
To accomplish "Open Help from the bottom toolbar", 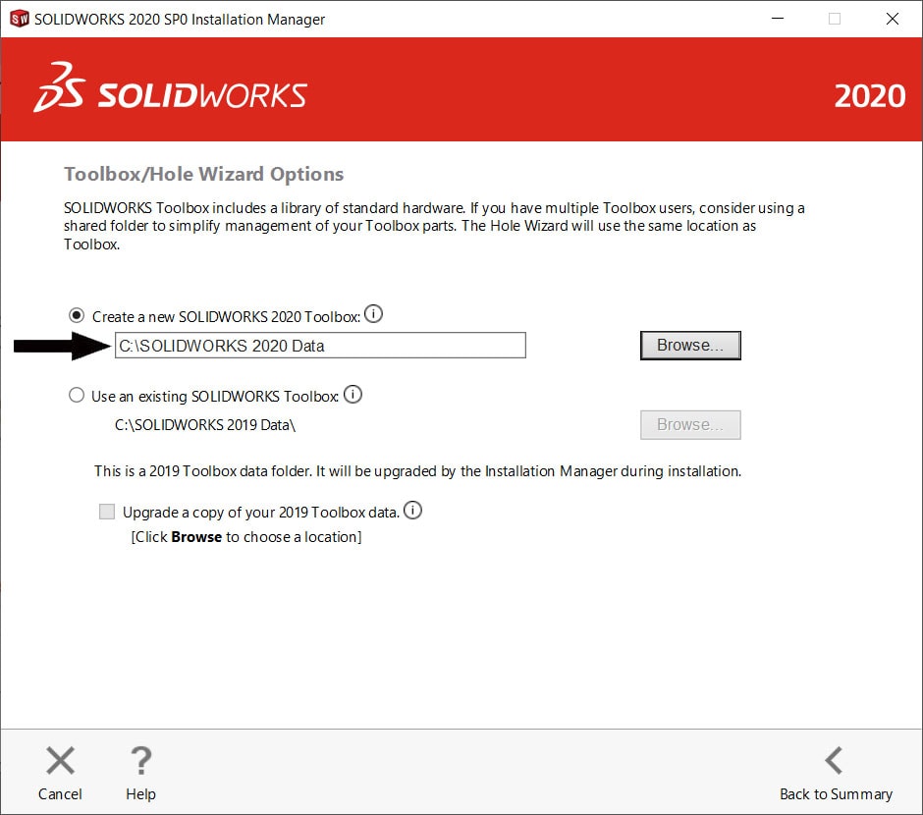I will (x=140, y=794).
